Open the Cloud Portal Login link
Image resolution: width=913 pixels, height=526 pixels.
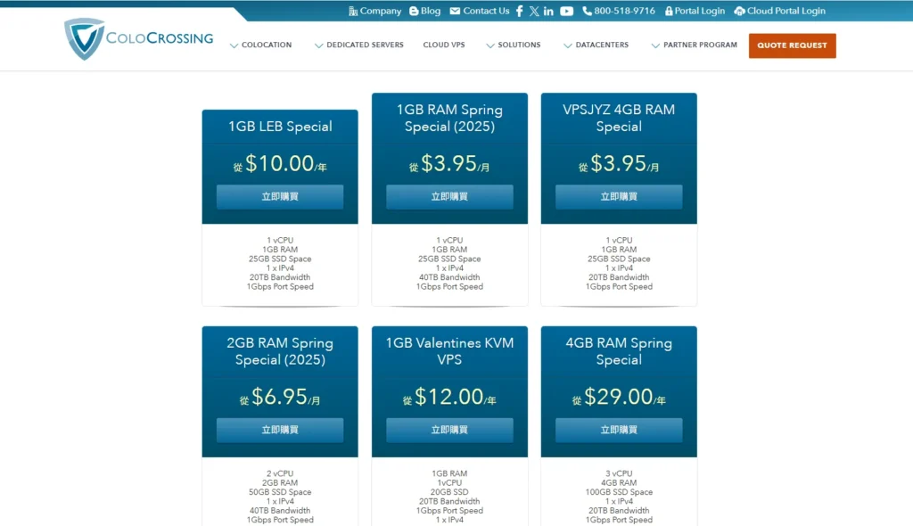pyautogui.click(x=786, y=11)
